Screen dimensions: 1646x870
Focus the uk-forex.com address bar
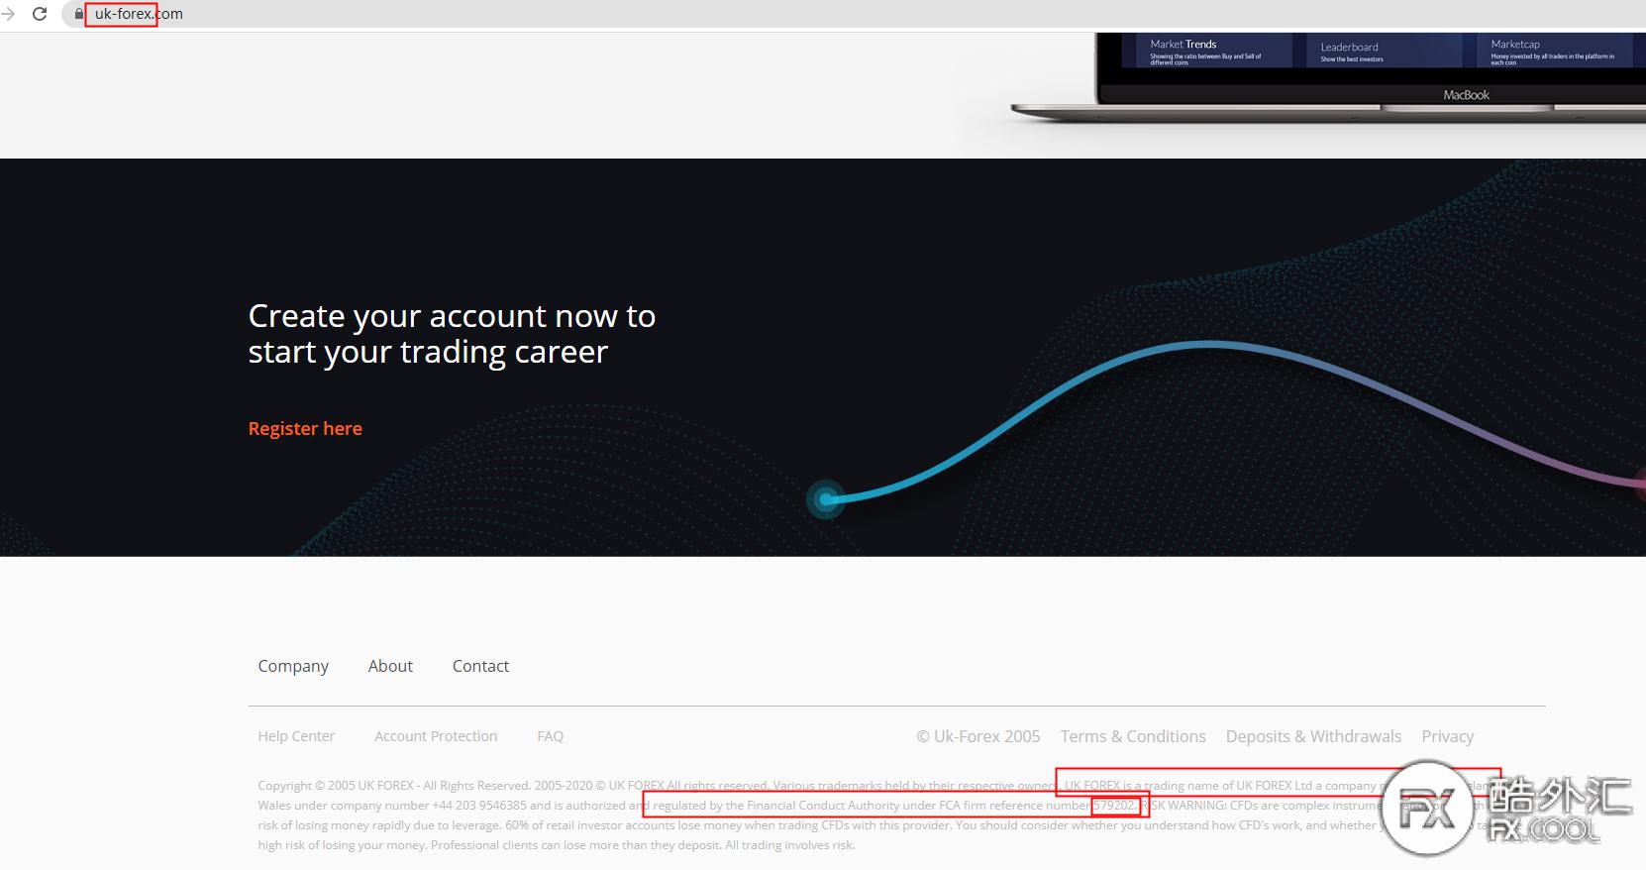click(x=852, y=14)
